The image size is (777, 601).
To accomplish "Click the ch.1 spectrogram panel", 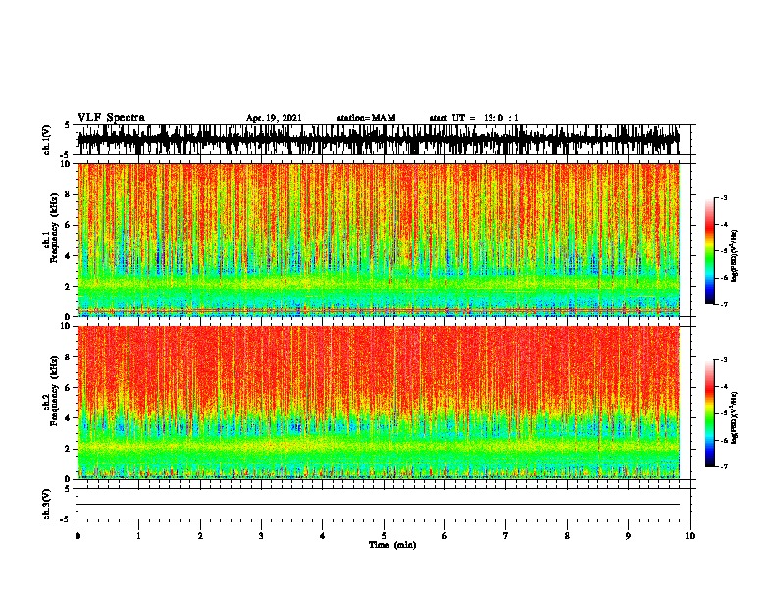I will (383, 240).
